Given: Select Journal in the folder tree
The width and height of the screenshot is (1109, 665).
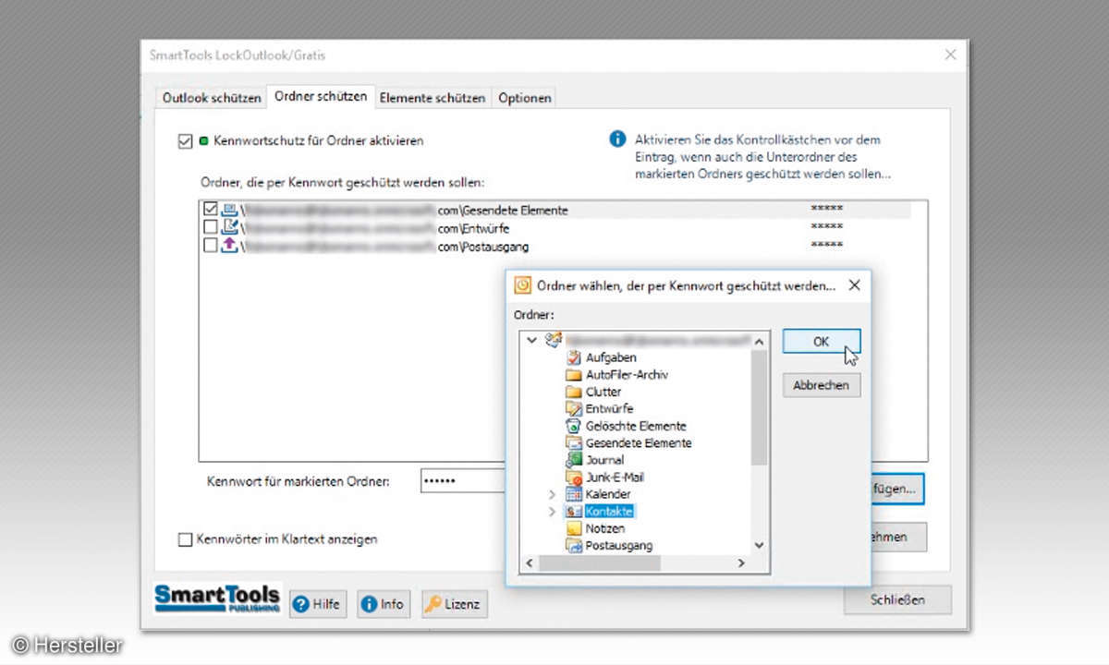Looking at the screenshot, I should [x=604, y=460].
